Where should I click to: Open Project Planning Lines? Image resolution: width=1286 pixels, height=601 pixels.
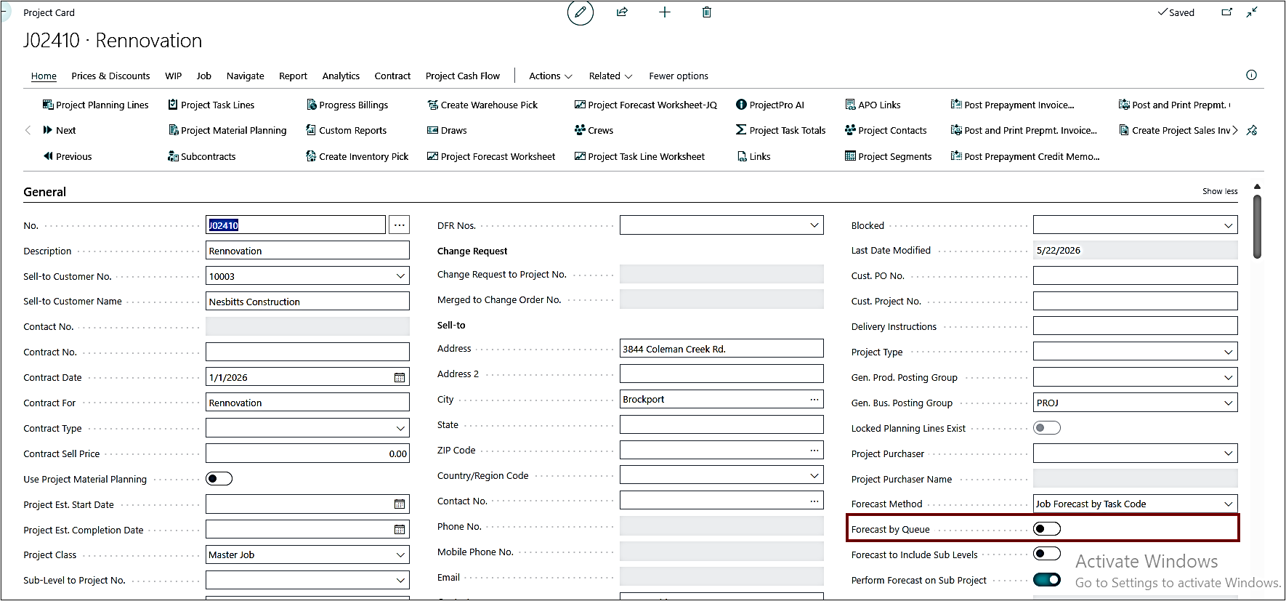[x=95, y=105]
